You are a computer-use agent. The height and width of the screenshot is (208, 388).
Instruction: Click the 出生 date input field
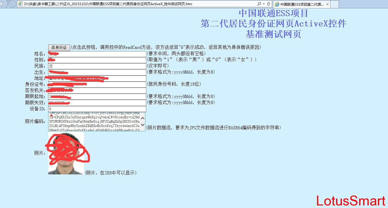97,72
